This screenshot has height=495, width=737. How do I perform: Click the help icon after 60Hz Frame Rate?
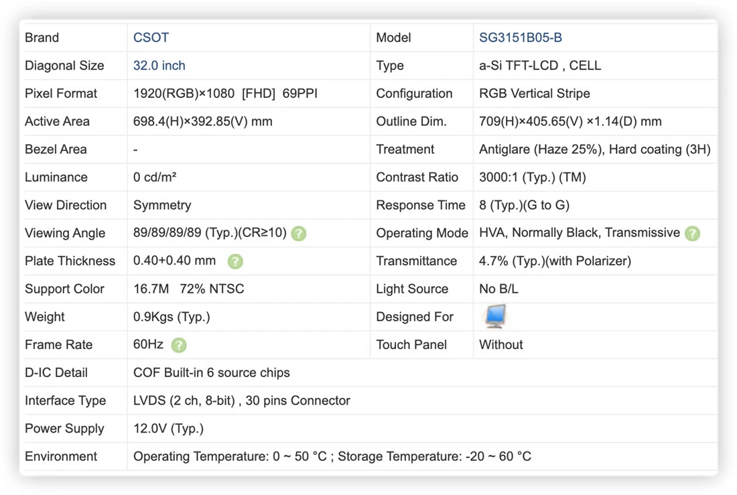tap(179, 345)
